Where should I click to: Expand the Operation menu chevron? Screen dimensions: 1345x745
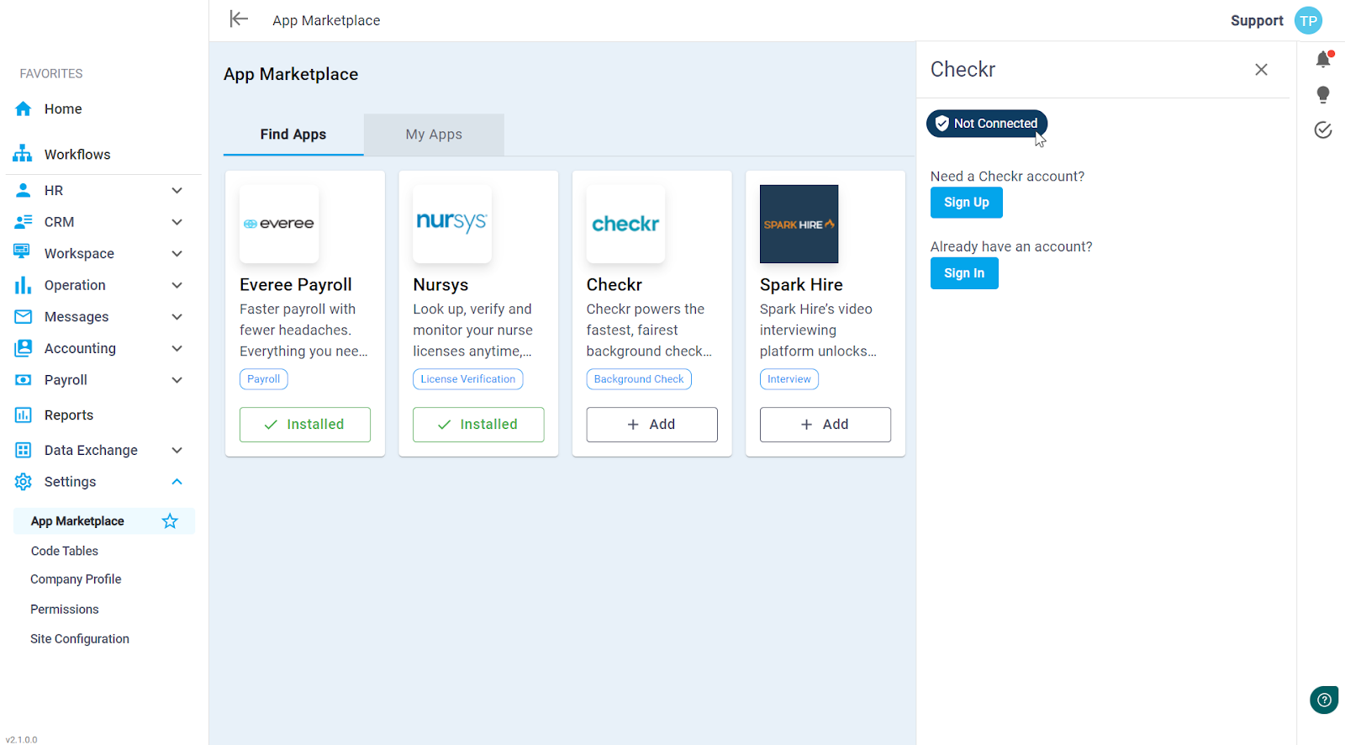pos(177,285)
